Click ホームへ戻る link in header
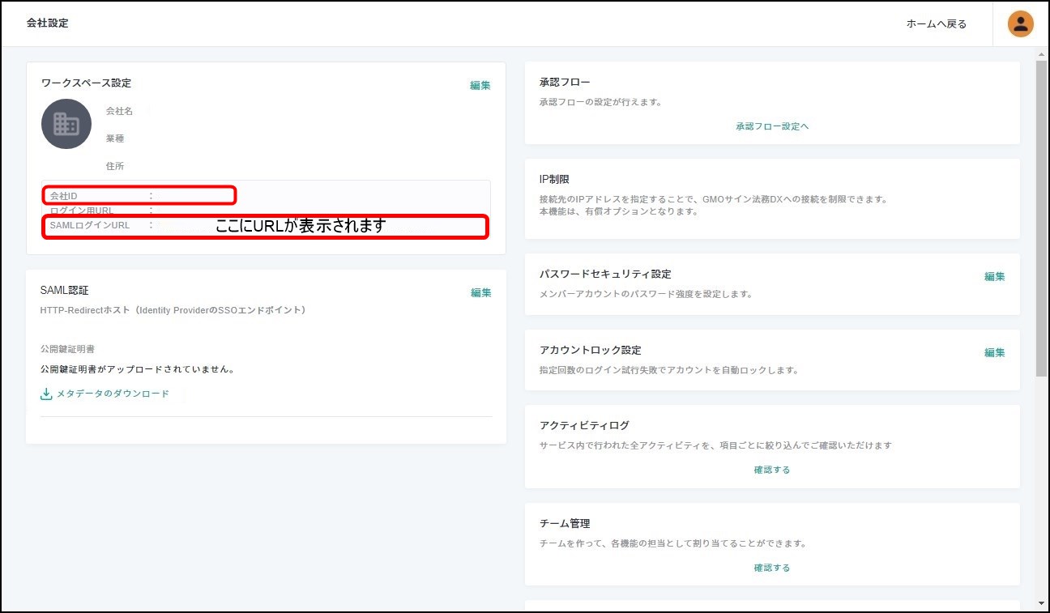 click(x=936, y=24)
